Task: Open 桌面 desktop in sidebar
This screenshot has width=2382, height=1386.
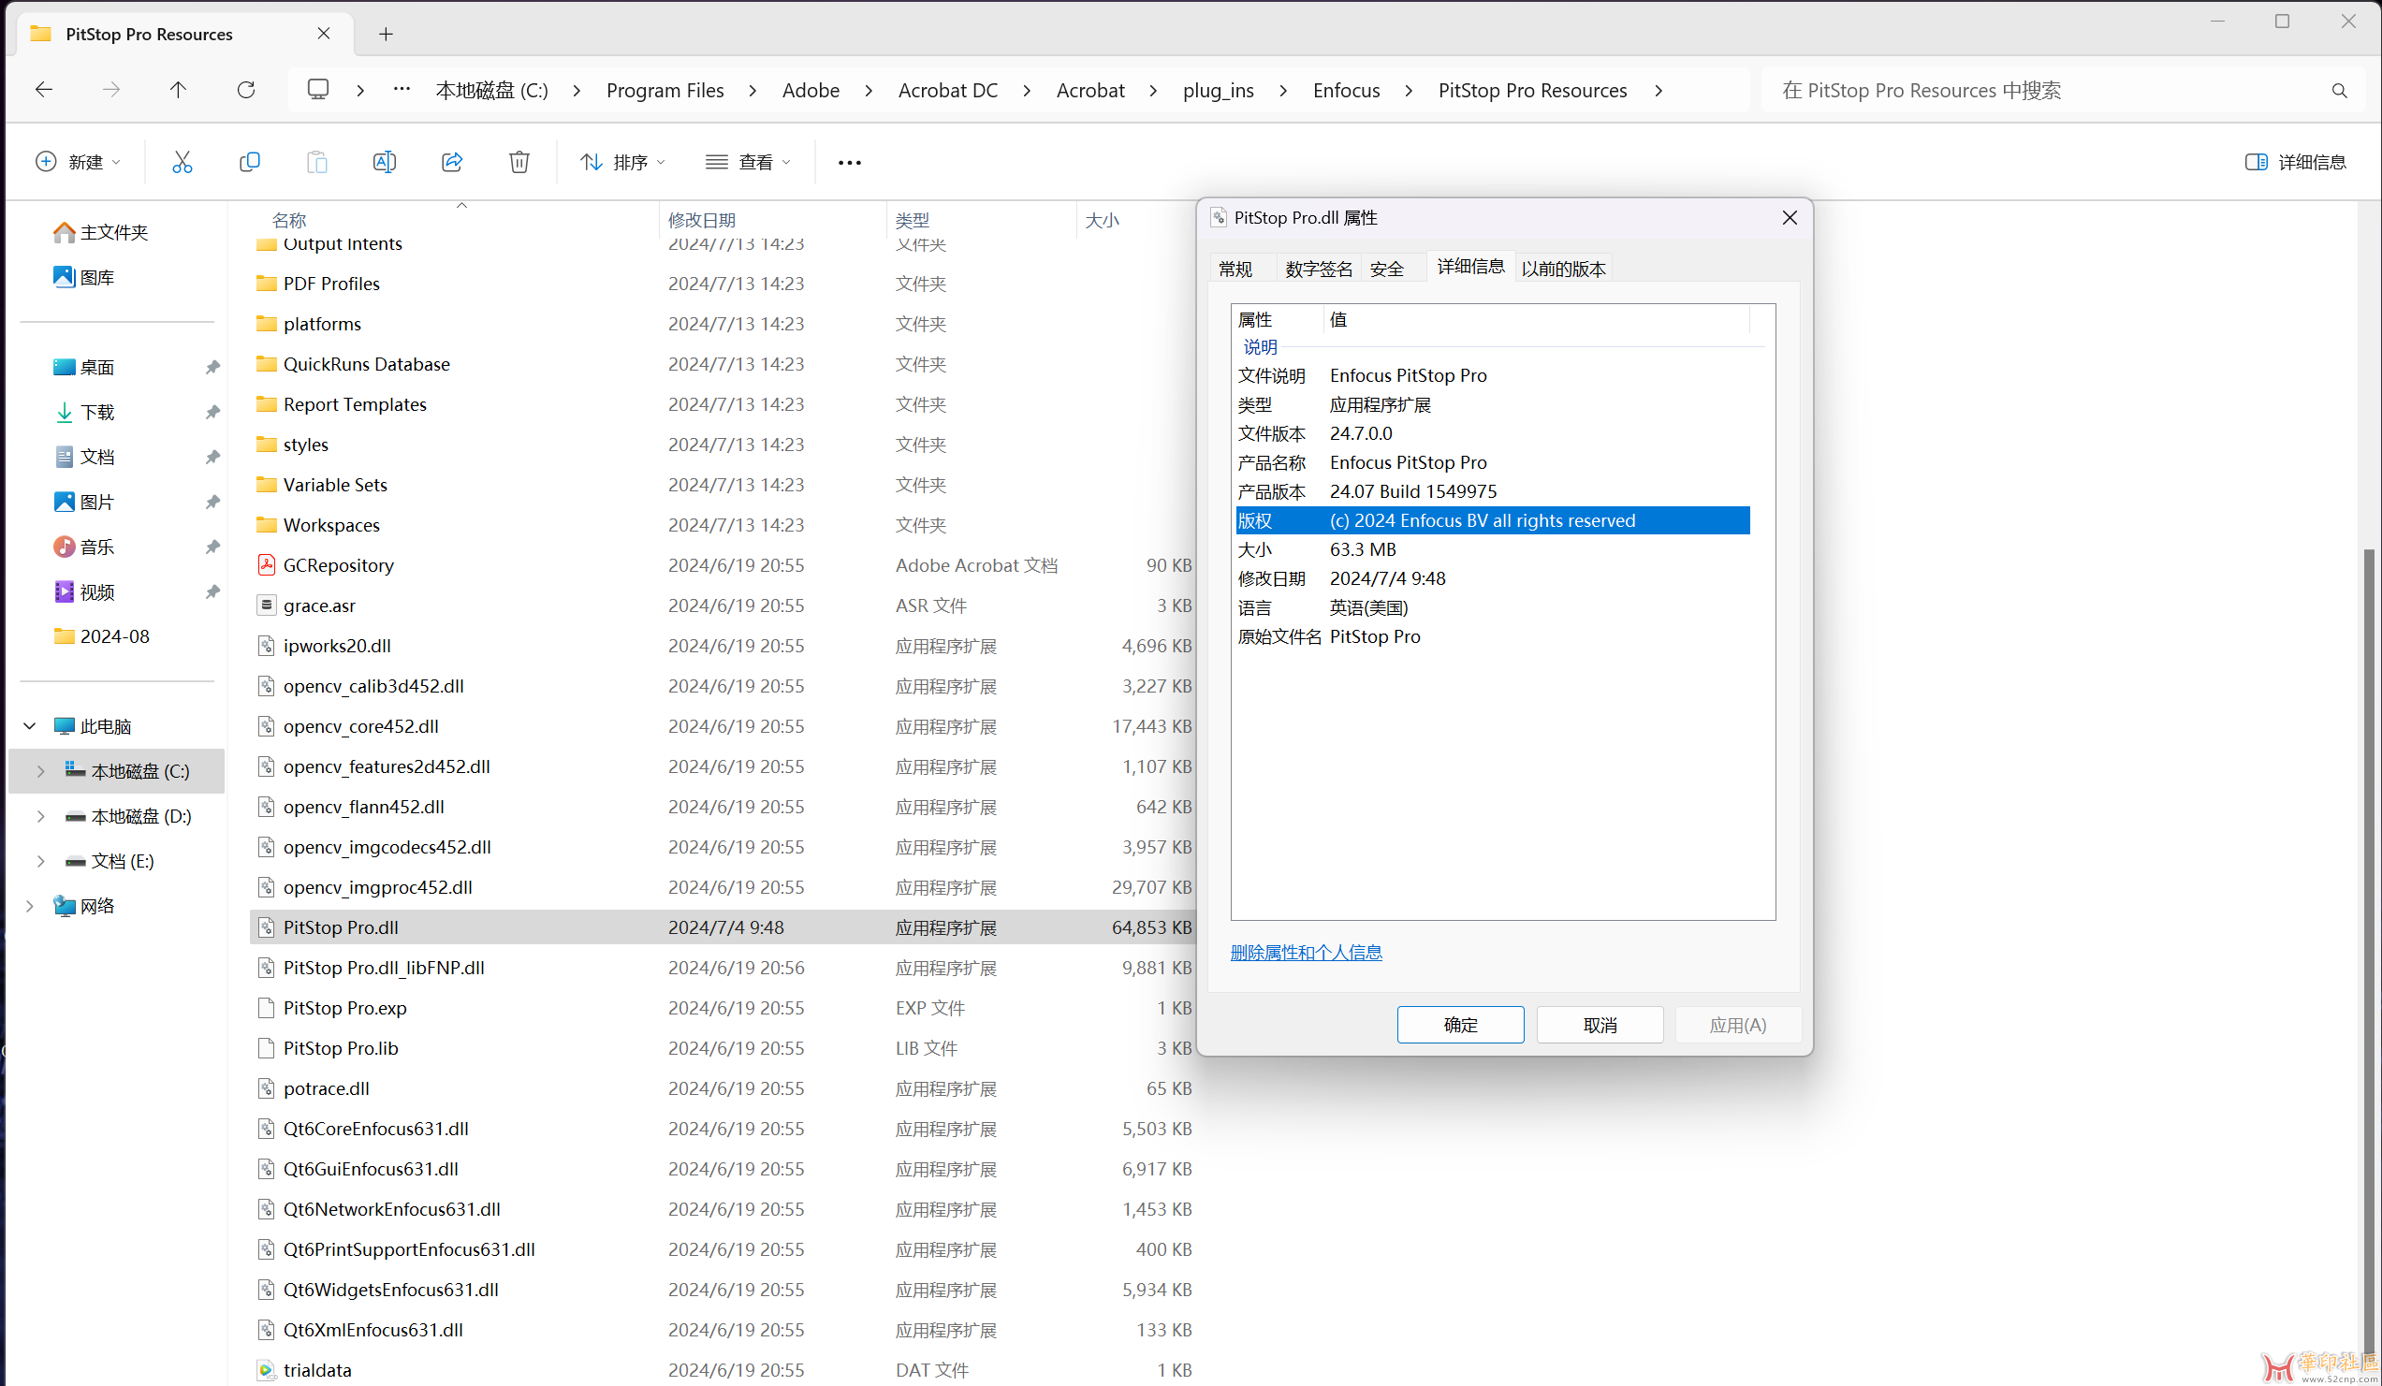Action: pyautogui.click(x=84, y=367)
